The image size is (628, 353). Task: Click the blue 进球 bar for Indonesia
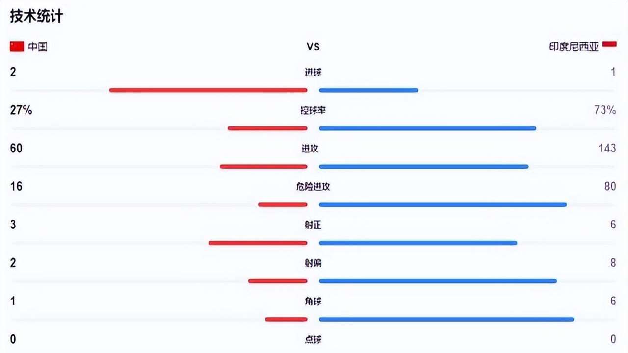[368, 90]
